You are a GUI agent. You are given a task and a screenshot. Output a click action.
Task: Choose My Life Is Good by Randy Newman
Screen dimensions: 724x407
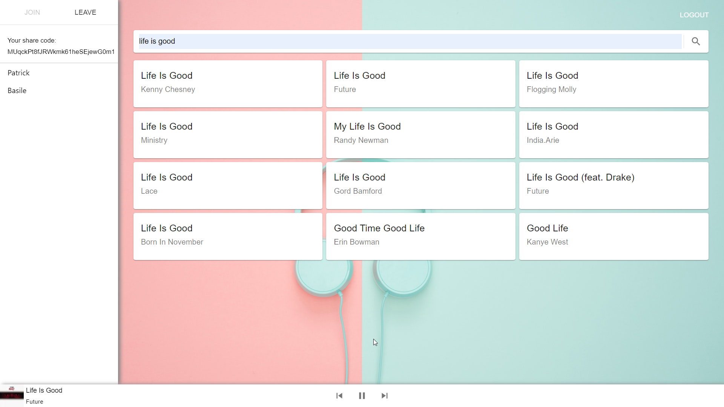(x=420, y=135)
